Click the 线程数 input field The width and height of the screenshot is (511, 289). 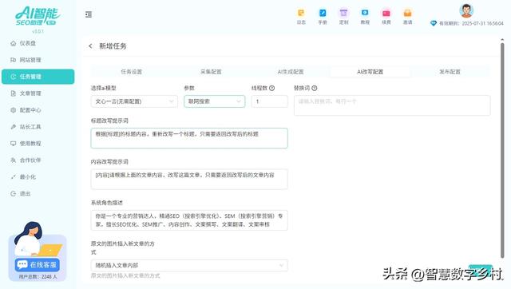tap(270, 101)
